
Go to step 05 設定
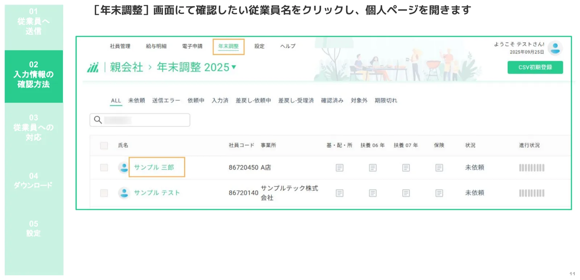(x=34, y=229)
